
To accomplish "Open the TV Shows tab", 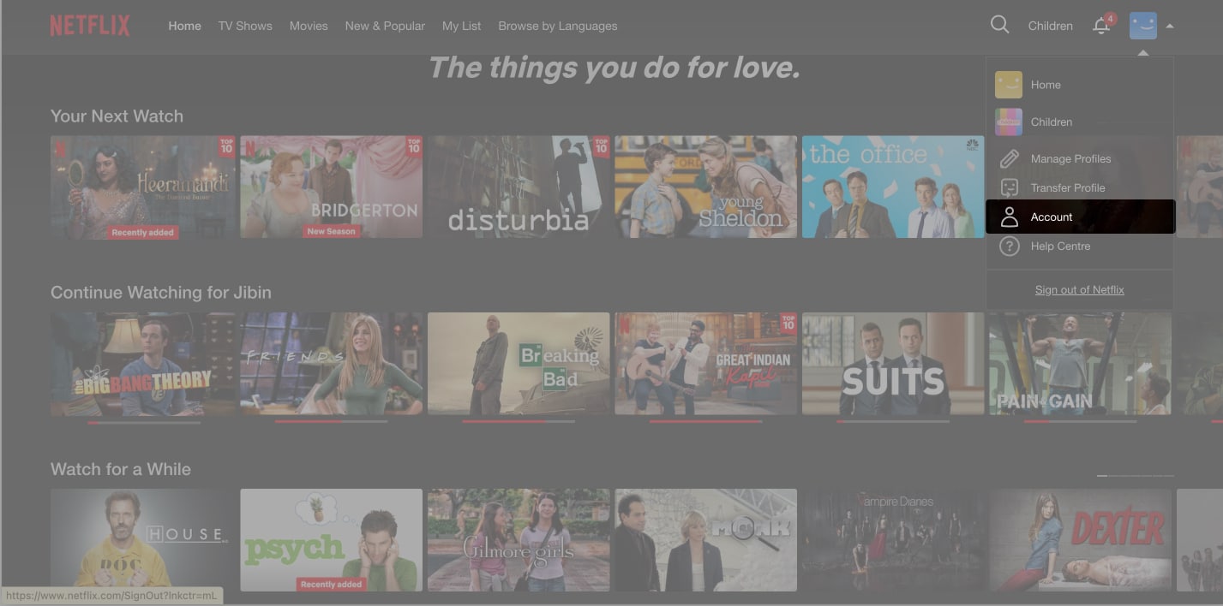I will (x=245, y=26).
